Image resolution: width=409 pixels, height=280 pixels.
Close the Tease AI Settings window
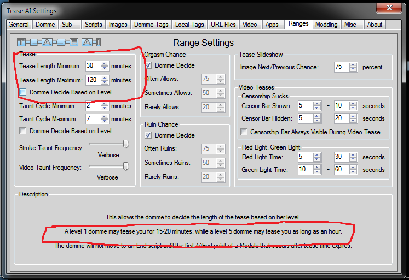389,8
